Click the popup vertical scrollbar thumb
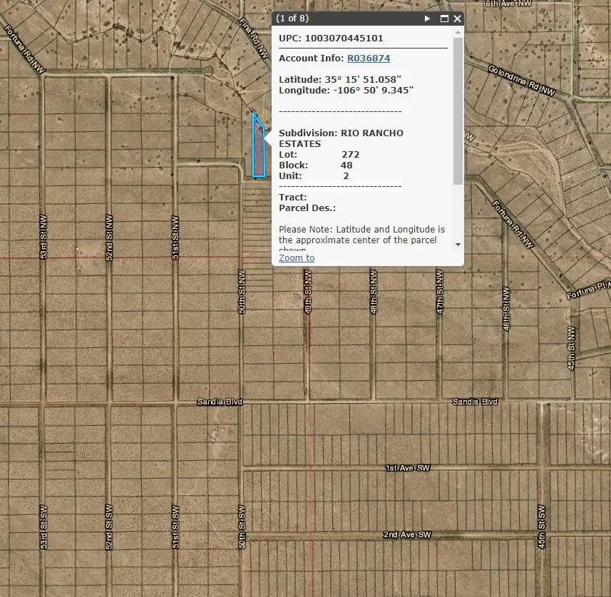 (458, 111)
